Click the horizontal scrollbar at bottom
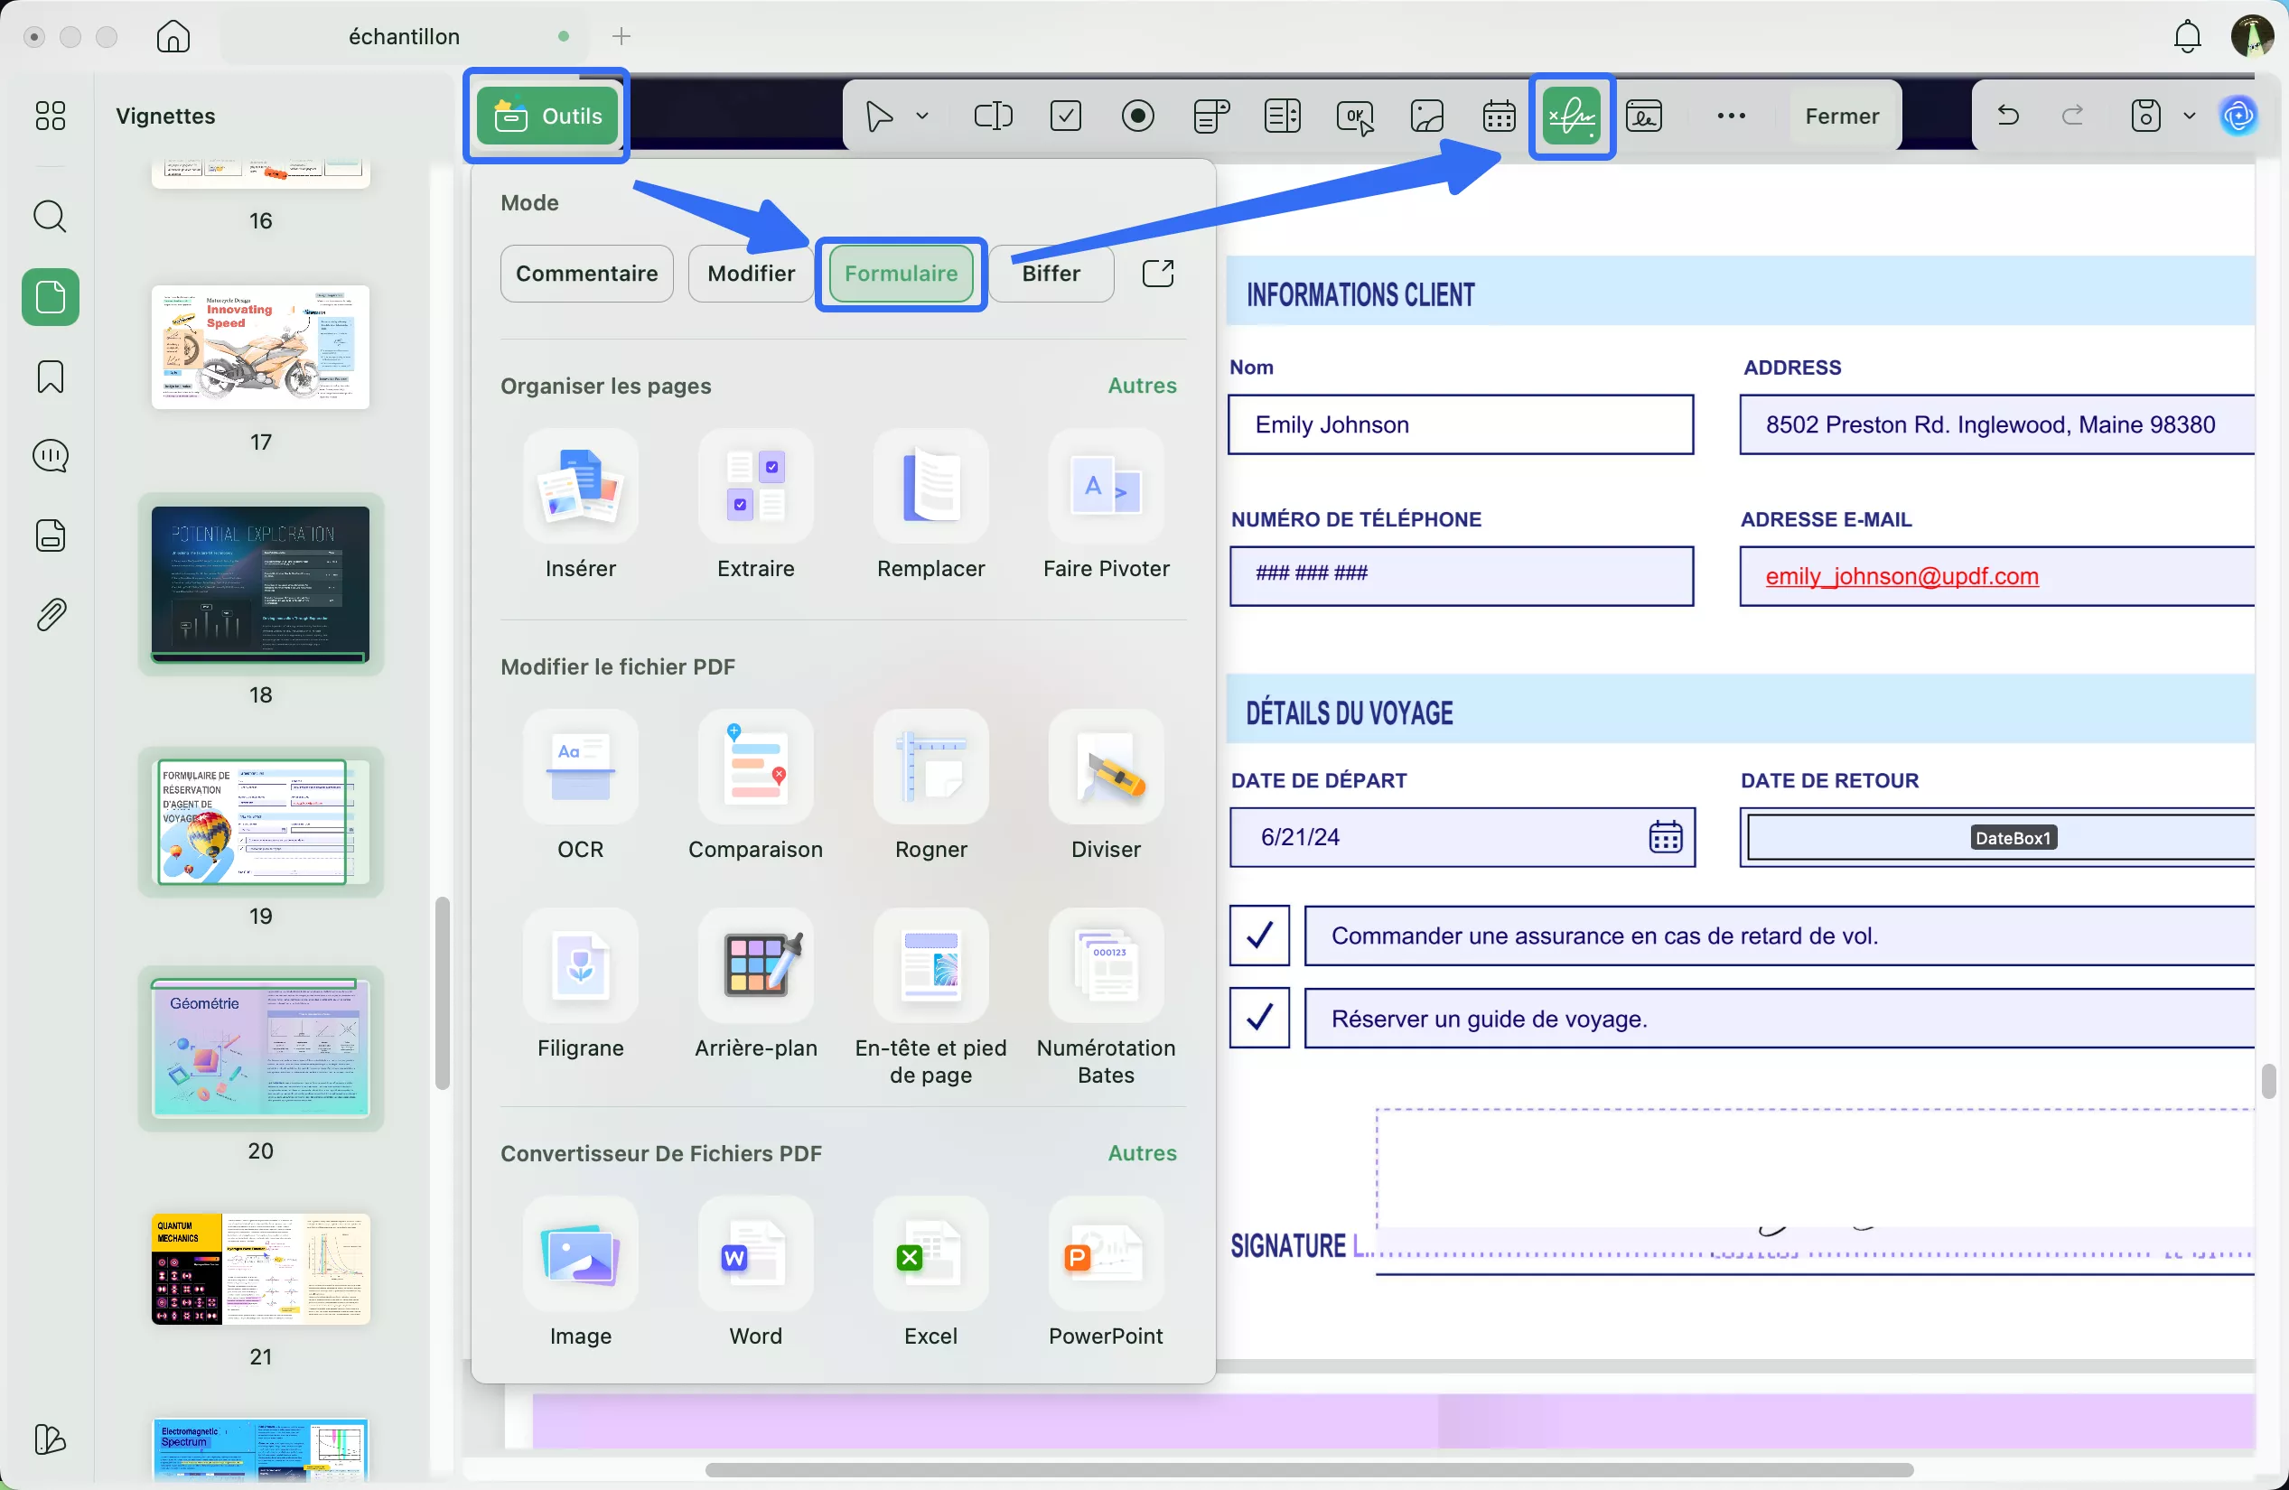The image size is (2289, 1490). pyautogui.click(x=1308, y=1470)
